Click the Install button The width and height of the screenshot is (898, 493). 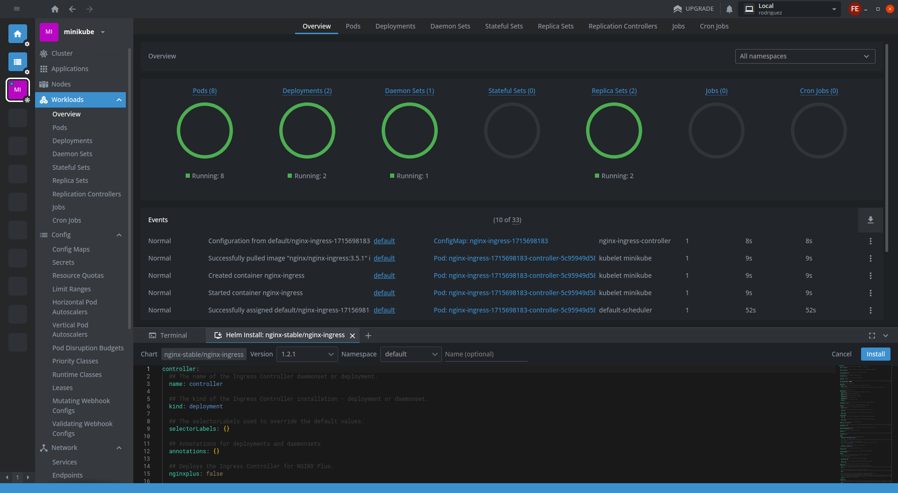click(x=876, y=354)
